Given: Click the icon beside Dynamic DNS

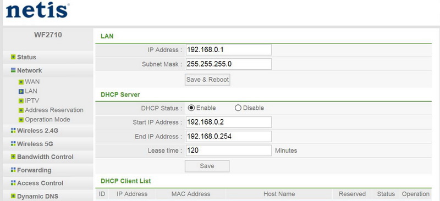Looking at the screenshot, I should click(x=13, y=196).
